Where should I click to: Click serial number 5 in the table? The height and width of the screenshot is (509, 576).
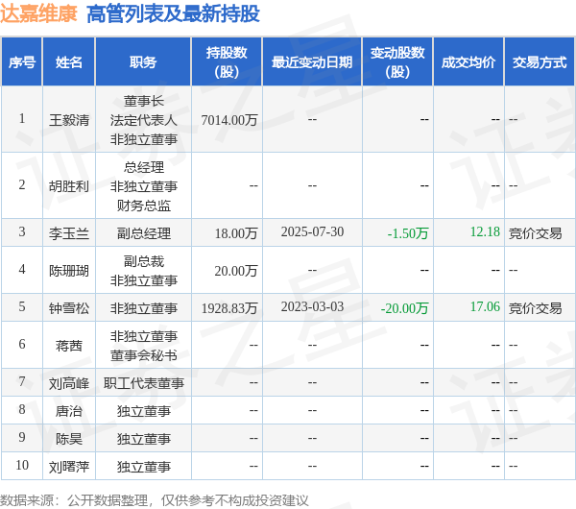tap(22, 307)
